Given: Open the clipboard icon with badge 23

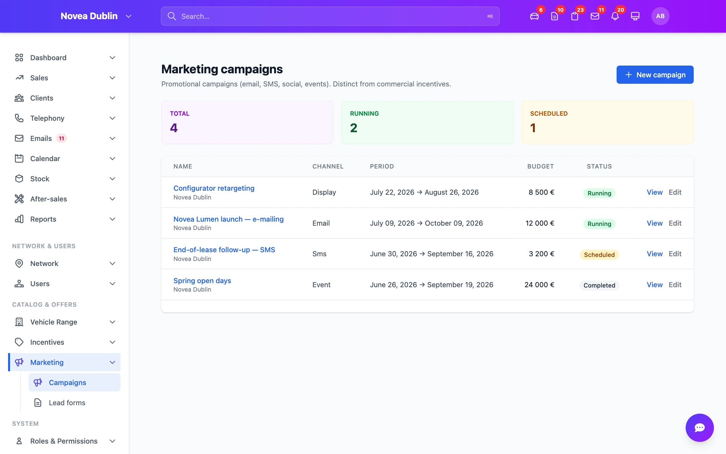Looking at the screenshot, I should pyautogui.click(x=575, y=16).
